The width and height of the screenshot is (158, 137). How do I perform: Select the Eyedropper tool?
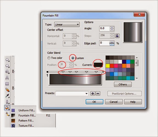click(7, 96)
